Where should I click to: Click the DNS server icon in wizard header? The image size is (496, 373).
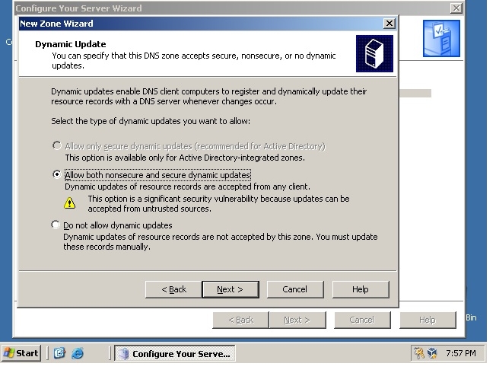point(374,53)
